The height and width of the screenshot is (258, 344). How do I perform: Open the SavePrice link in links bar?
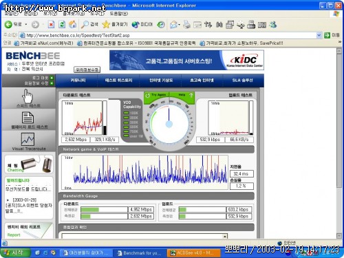[x=241, y=43]
